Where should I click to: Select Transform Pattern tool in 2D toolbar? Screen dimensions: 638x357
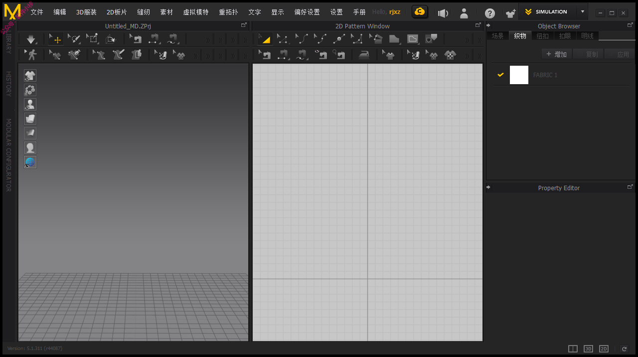coord(265,39)
